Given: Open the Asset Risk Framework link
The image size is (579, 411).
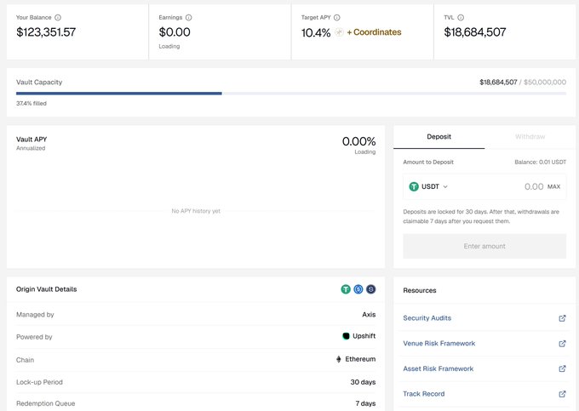Looking at the screenshot, I should point(439,368).
